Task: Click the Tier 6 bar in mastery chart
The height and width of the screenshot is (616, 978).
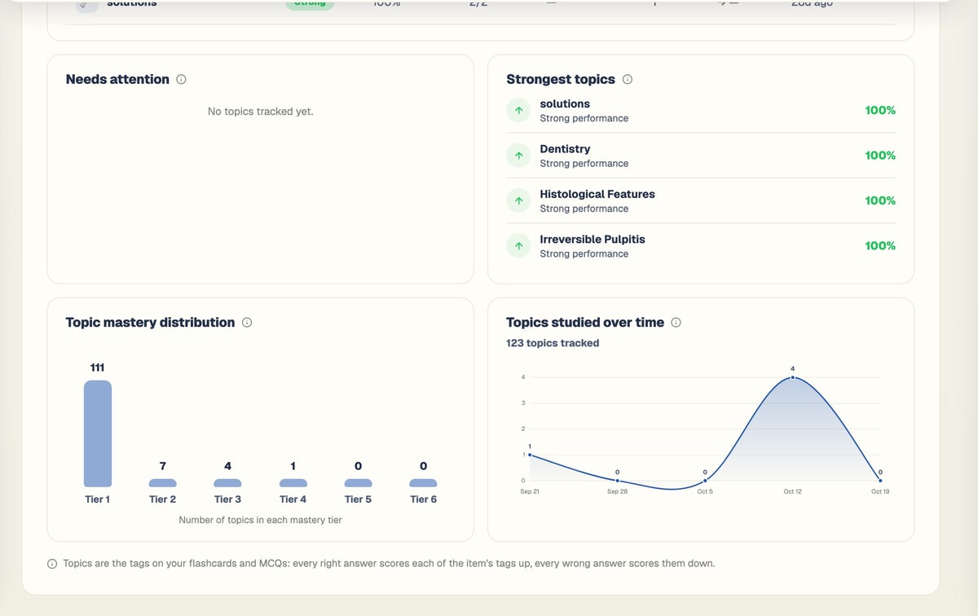Action: 423,483
